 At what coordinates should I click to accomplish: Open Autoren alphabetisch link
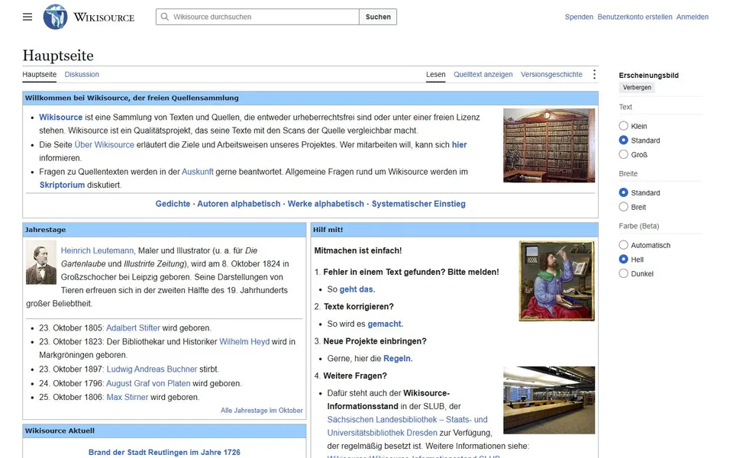click(x=239, y=204)
